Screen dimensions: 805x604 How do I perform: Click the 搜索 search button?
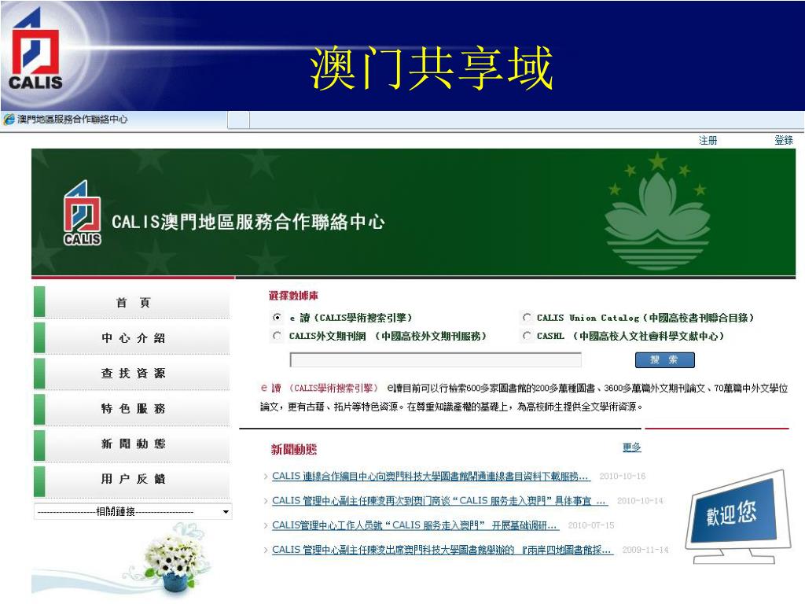[664, 360]
